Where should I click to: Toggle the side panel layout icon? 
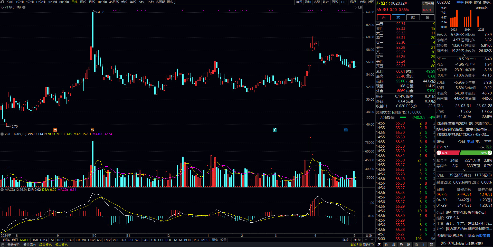click(x=360, y=7)
